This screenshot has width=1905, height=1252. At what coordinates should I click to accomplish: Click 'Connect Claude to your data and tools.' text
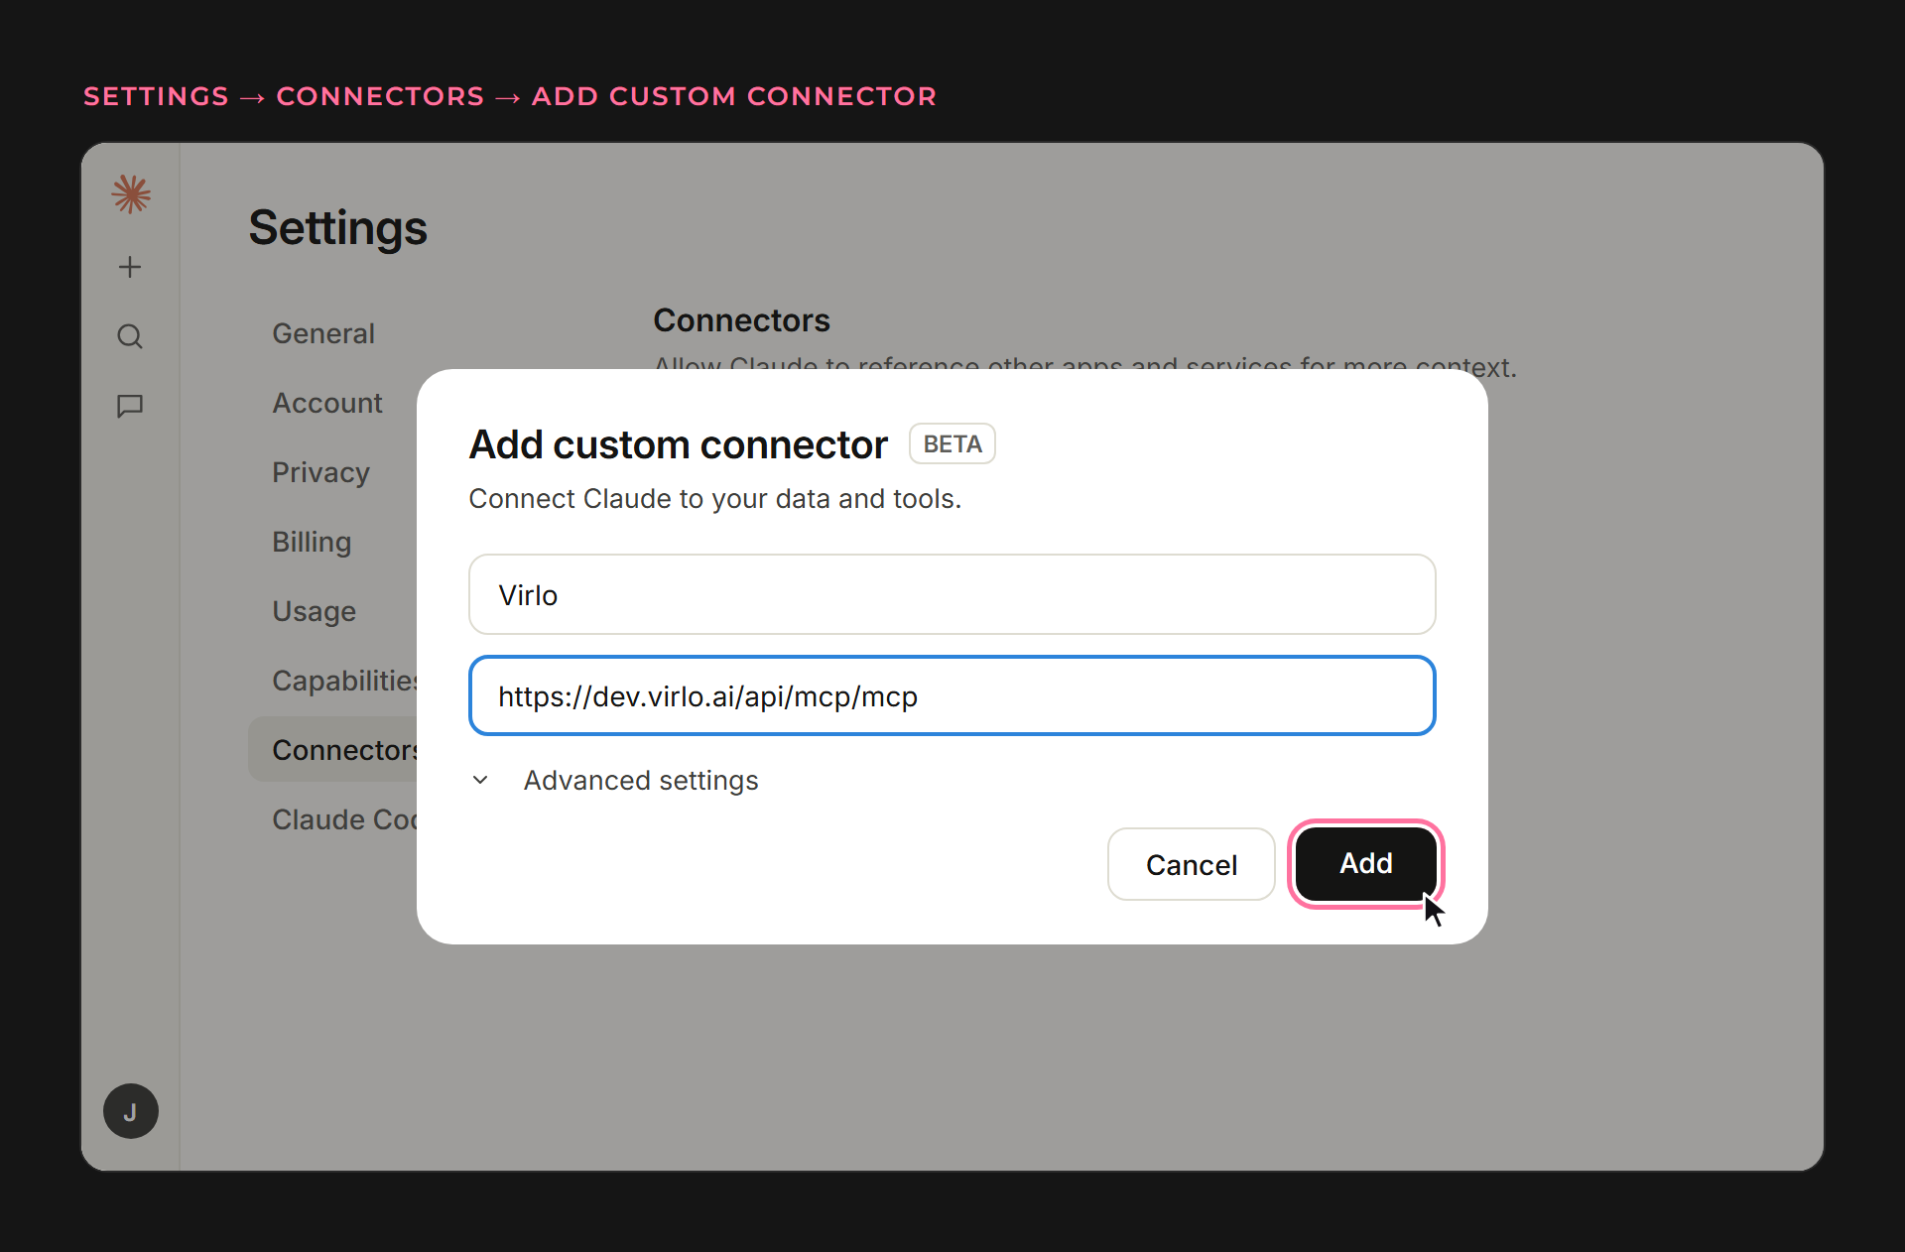tap(715, 498)
